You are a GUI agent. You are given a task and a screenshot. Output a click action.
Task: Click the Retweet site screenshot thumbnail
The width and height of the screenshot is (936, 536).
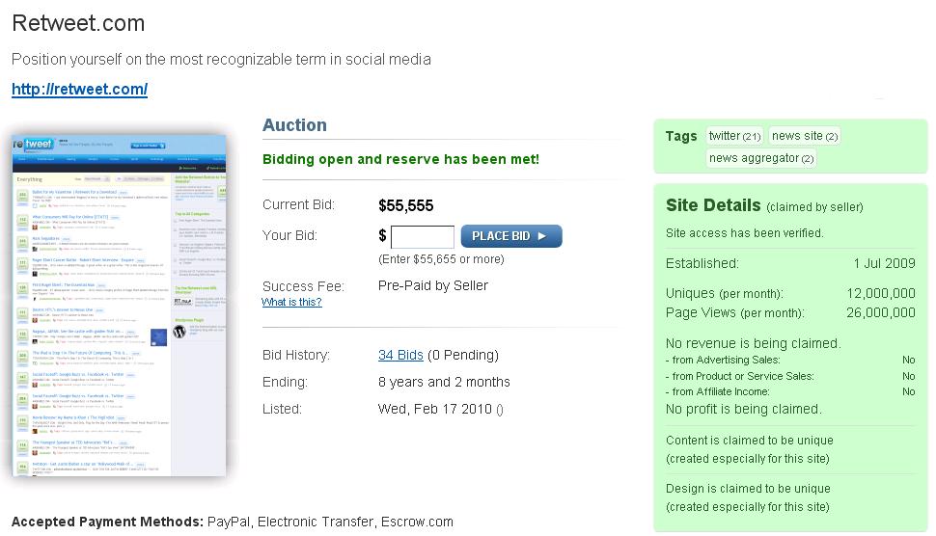(x=120, y=306)
